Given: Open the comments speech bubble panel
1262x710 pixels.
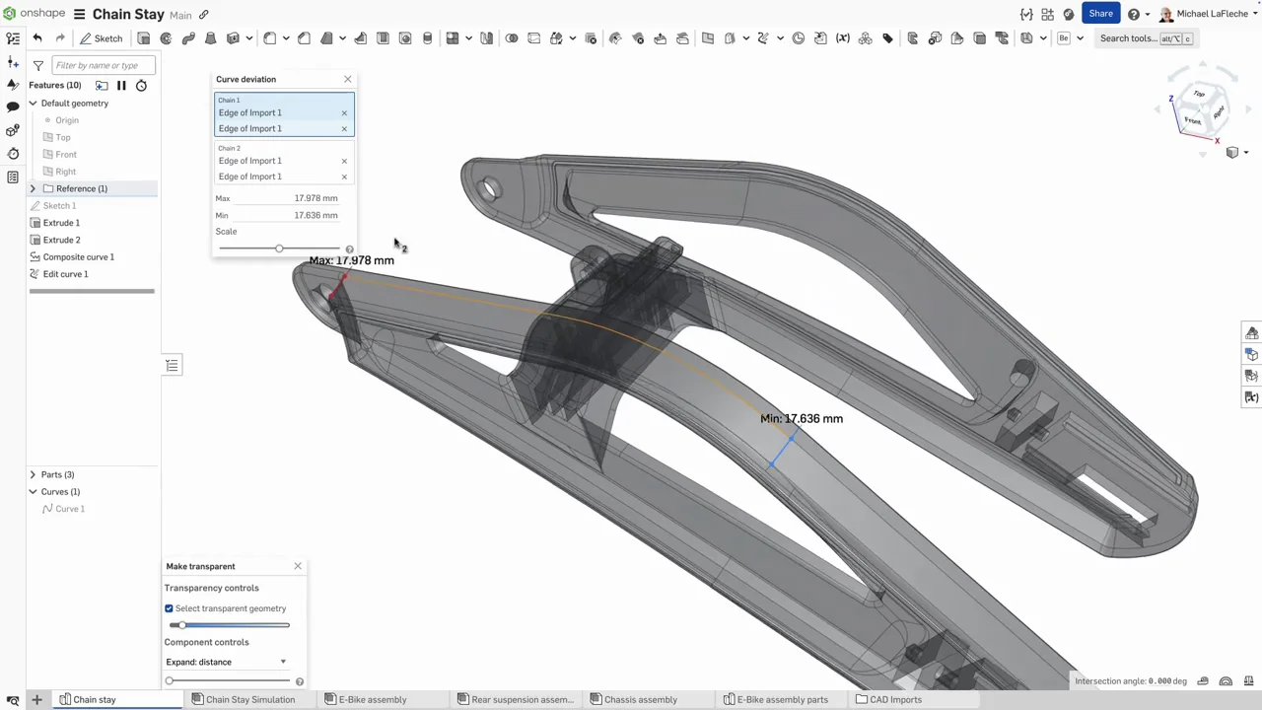Looking at the screenshot, I should click(x=13, y=106).
